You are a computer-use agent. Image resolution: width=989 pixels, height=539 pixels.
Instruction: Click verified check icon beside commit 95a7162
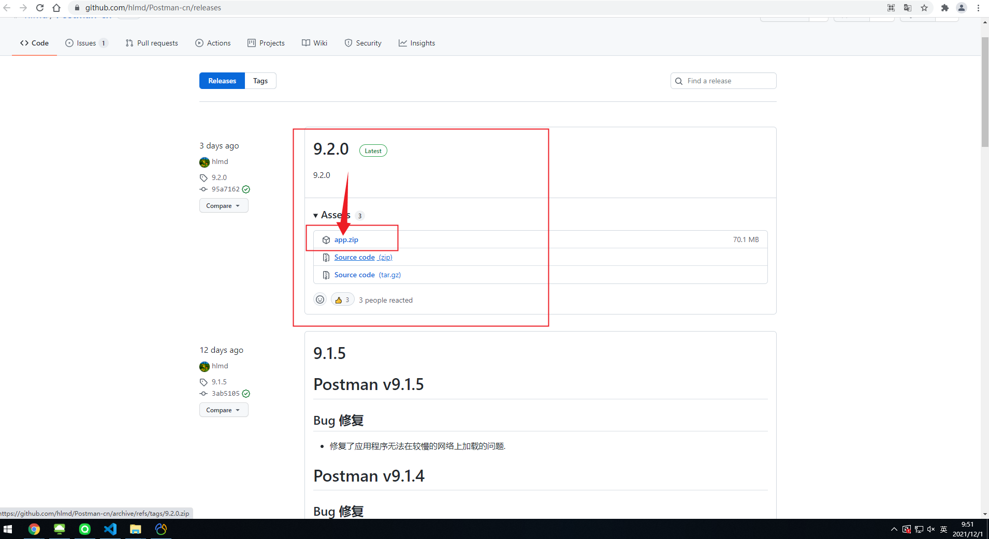pos(246,189)
